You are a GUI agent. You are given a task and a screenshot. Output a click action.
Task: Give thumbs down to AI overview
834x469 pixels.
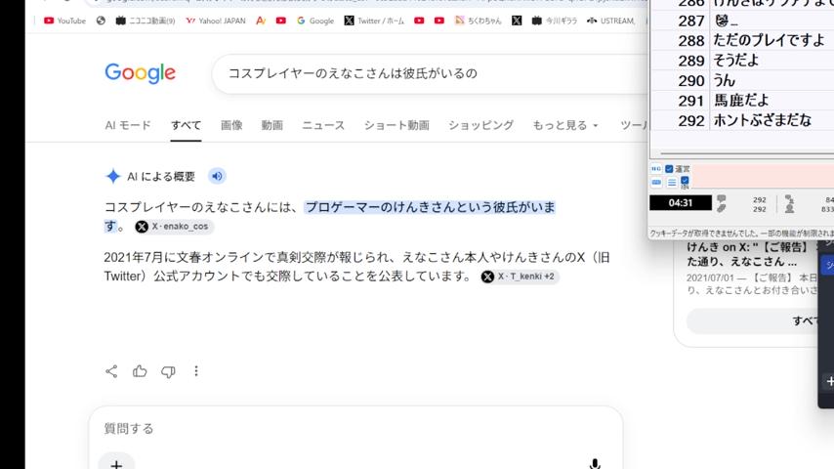point(168,371)
